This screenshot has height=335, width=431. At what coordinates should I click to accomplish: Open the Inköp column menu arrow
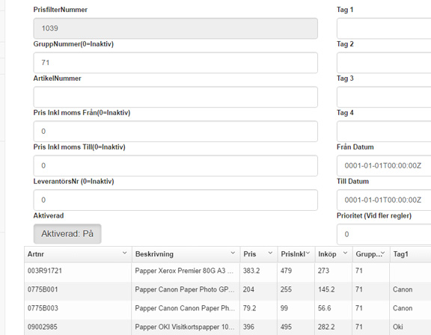pyautogui.click(x=345, y=253)
